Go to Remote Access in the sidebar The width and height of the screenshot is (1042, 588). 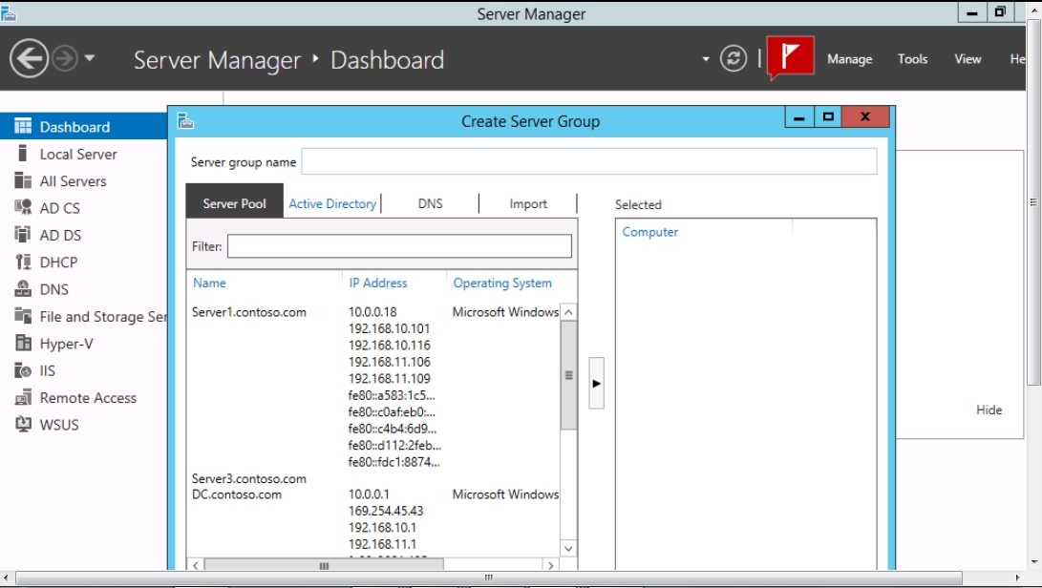pyautogui.click(x=88, y=398)
